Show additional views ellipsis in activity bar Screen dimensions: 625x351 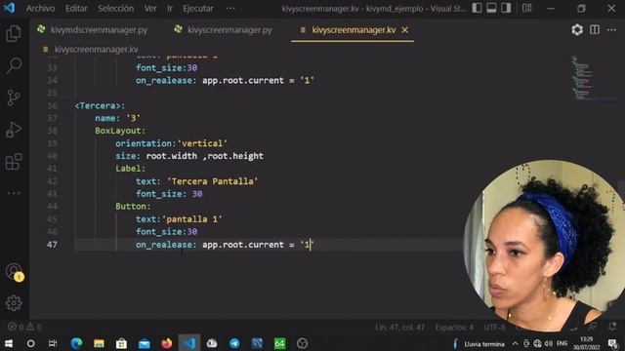coord(14,193)
